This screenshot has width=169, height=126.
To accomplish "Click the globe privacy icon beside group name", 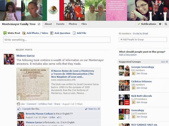I will (x=39, y=24).
